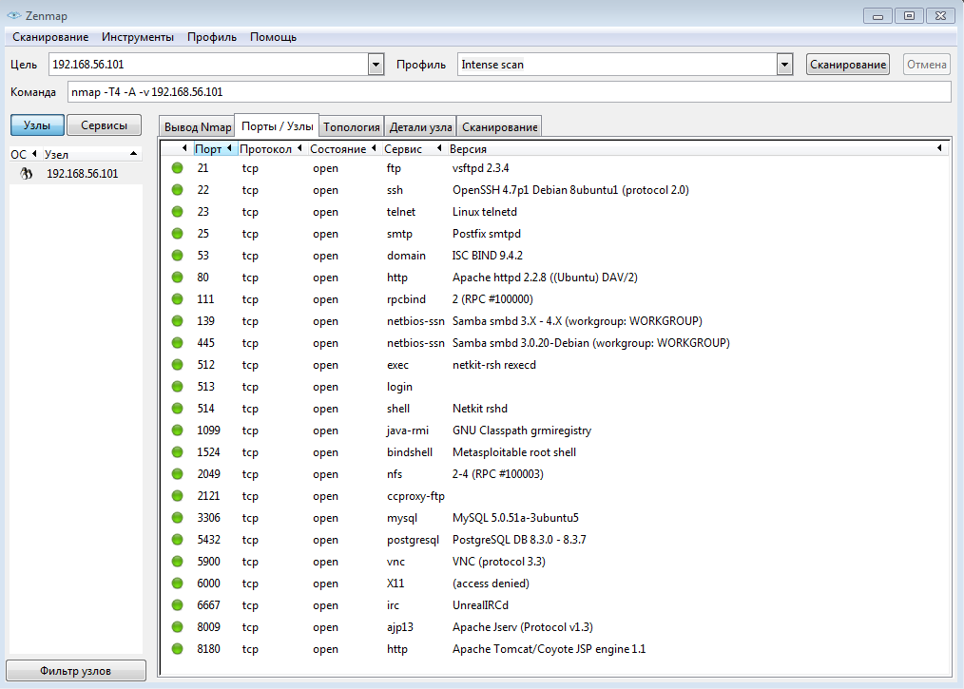Sort by Сервис column header
Image resolution: width=964 pixels, height=689 pixels.
click(414, 149)
